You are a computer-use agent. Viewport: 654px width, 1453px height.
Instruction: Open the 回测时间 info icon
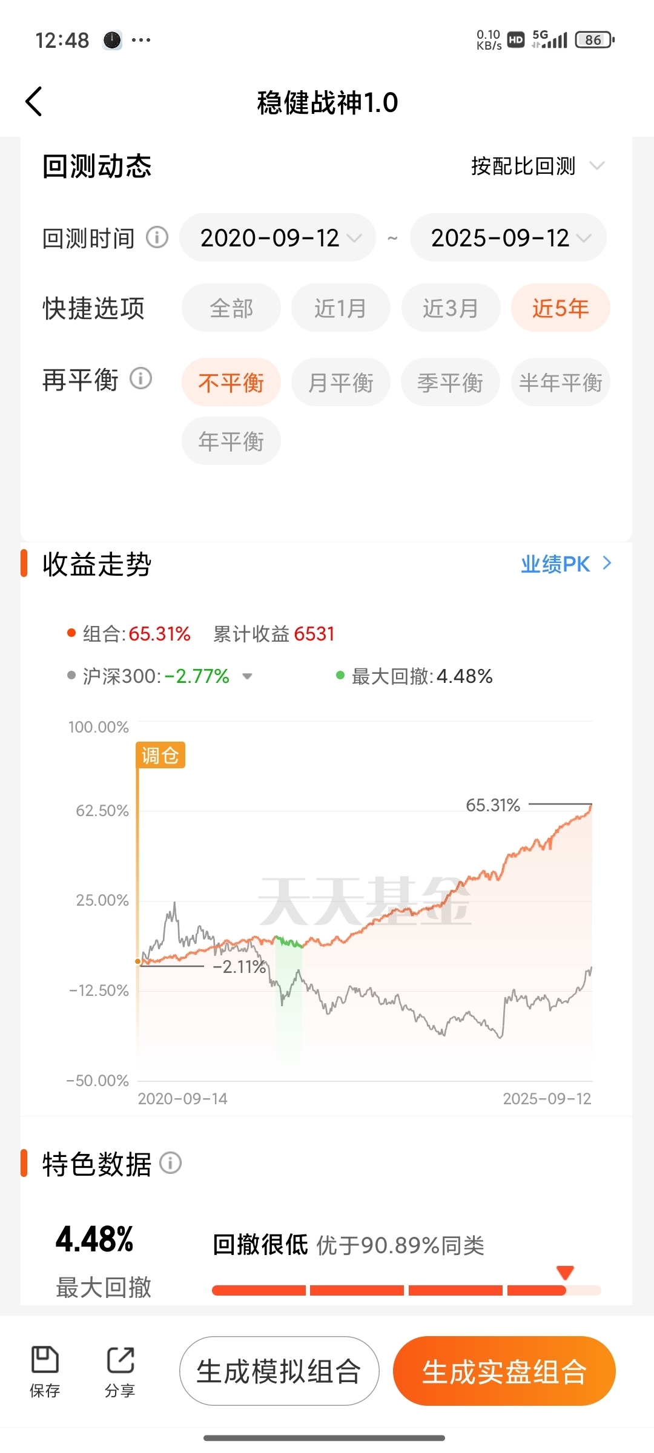(x=157, y=237)
